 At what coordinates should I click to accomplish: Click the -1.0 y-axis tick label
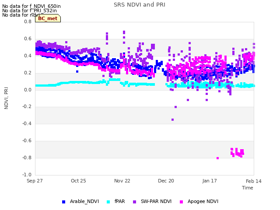(x=27, y=175)
